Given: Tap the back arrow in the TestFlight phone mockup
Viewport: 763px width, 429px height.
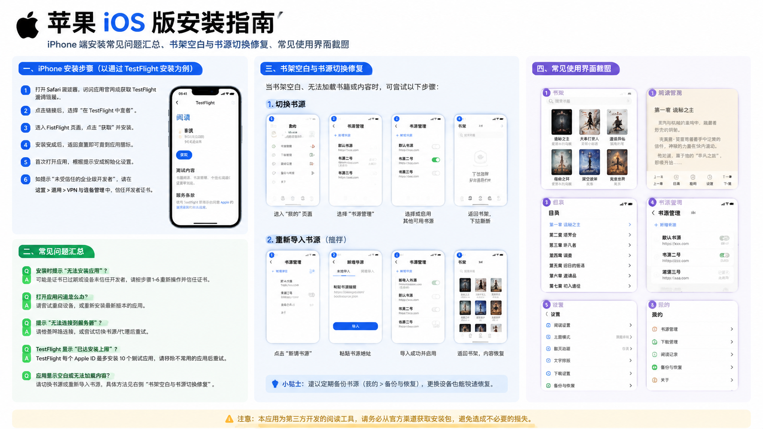Looking at the screenshot, I should (178, 103).
